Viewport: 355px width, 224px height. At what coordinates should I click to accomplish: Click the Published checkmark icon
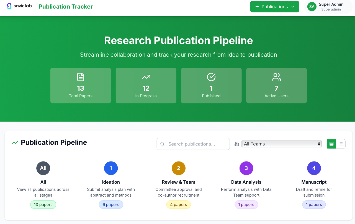tap(211, 77)
